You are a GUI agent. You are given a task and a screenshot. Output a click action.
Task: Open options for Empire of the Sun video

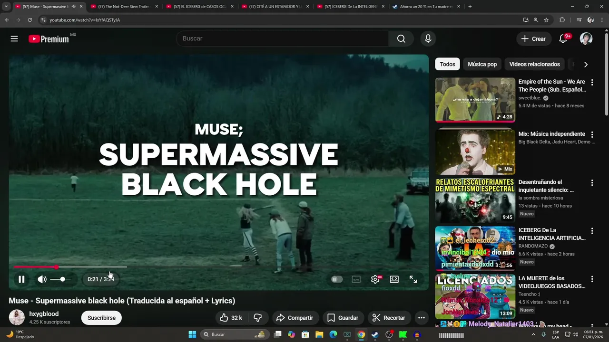(x=592, y=83)
